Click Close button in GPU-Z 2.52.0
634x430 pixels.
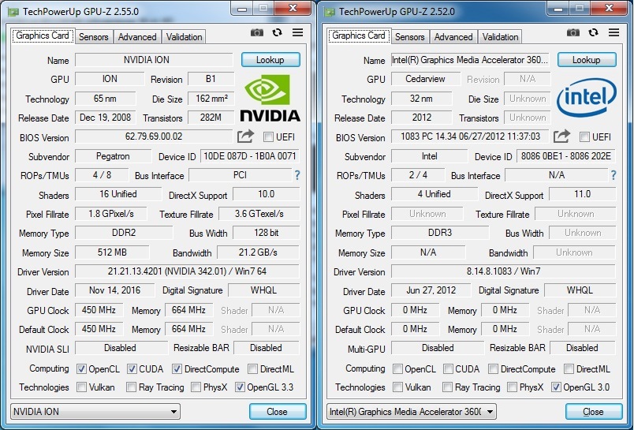[594, 412]
